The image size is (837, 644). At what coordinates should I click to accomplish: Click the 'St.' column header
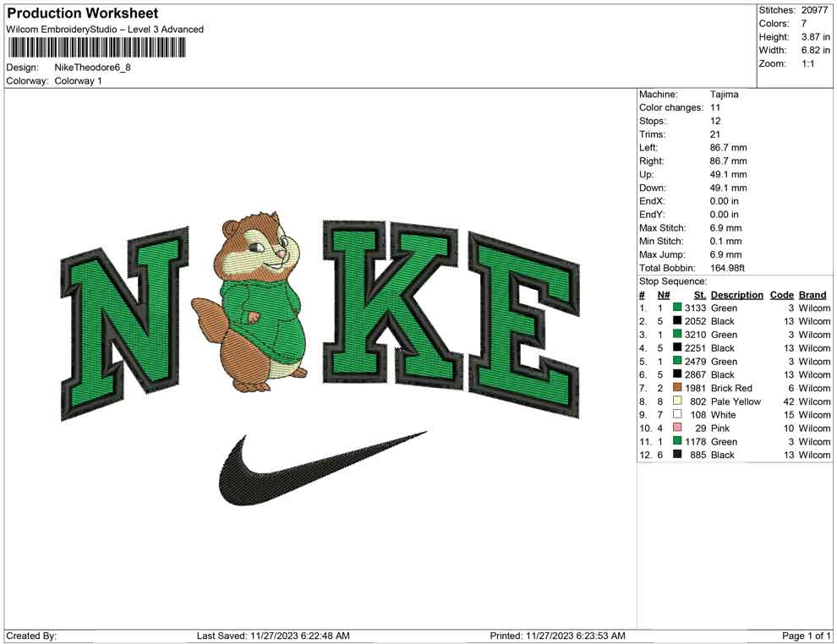[700, 294]
